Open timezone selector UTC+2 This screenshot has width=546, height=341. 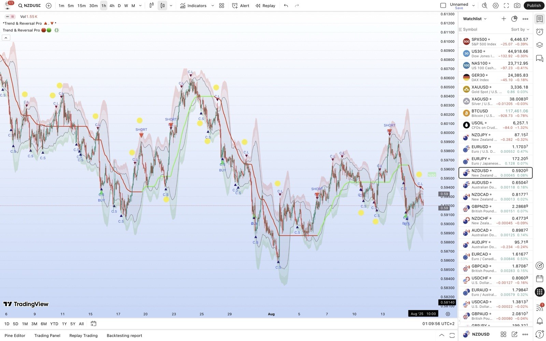(x=439, y=324)
